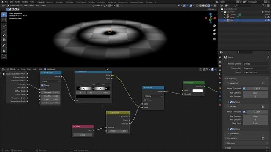Image resolution: width=271 pixels, height=152 pixels.
Task: Switch perspective/orthographic grid icon in viewport
Action: coord(214,38)
